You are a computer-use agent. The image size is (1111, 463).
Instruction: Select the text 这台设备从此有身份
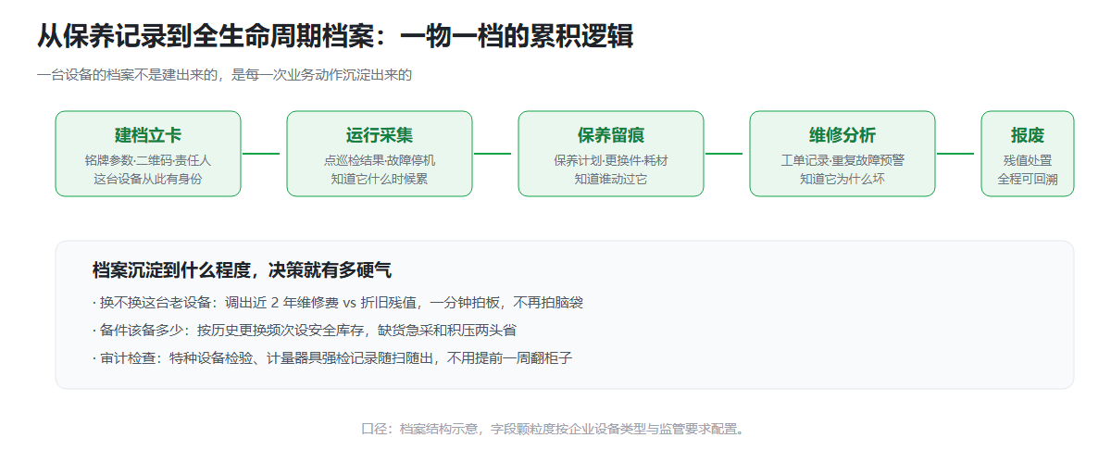pyautogui.click(x=148, y=179)
